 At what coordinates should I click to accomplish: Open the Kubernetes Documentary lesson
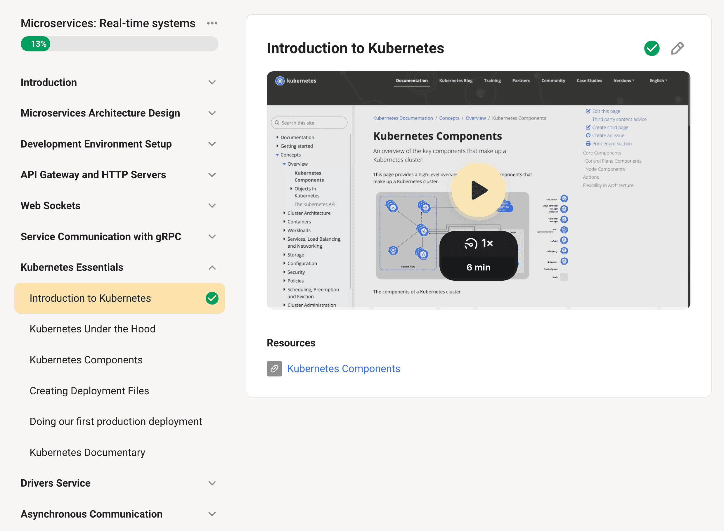[x=87, y=452]
